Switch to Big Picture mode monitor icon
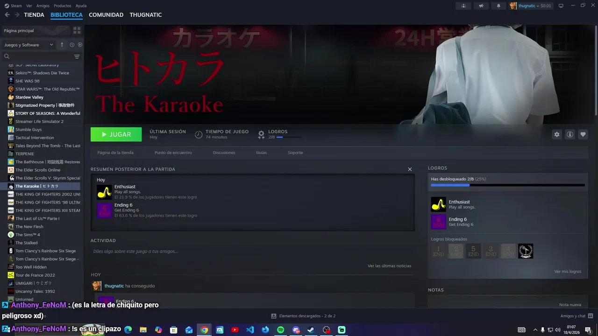The image size is (598, 336). point(561,6)
